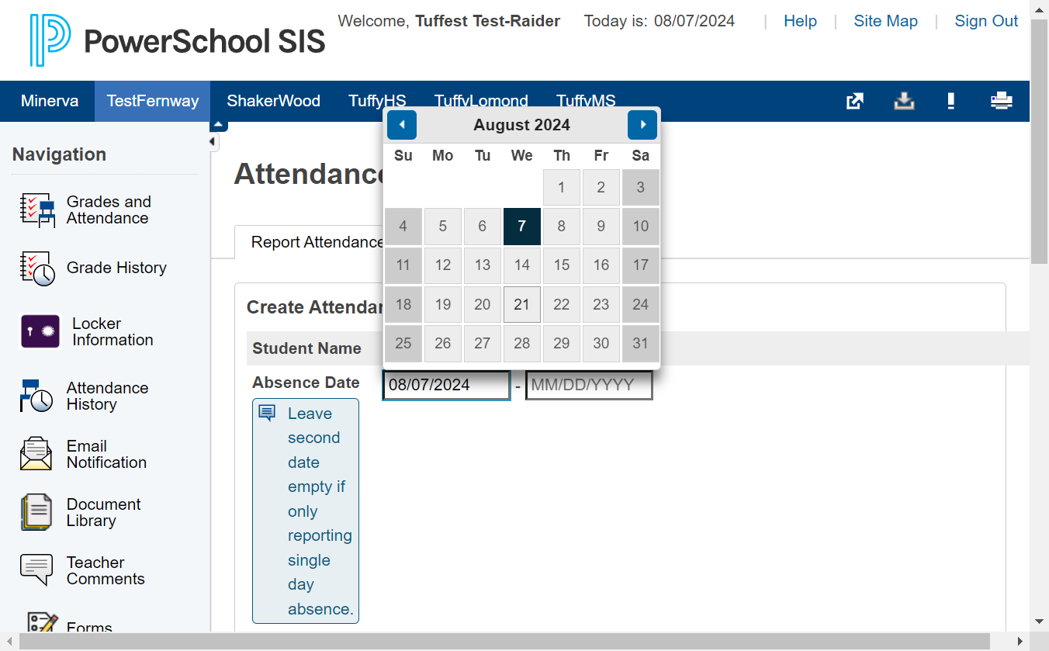Collapse the header with the up arrow
This screenshot has height=651, width=1049.
click(219, 125)
